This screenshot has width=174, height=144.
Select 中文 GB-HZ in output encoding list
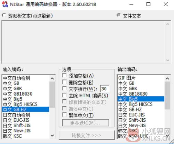[141, 109]
